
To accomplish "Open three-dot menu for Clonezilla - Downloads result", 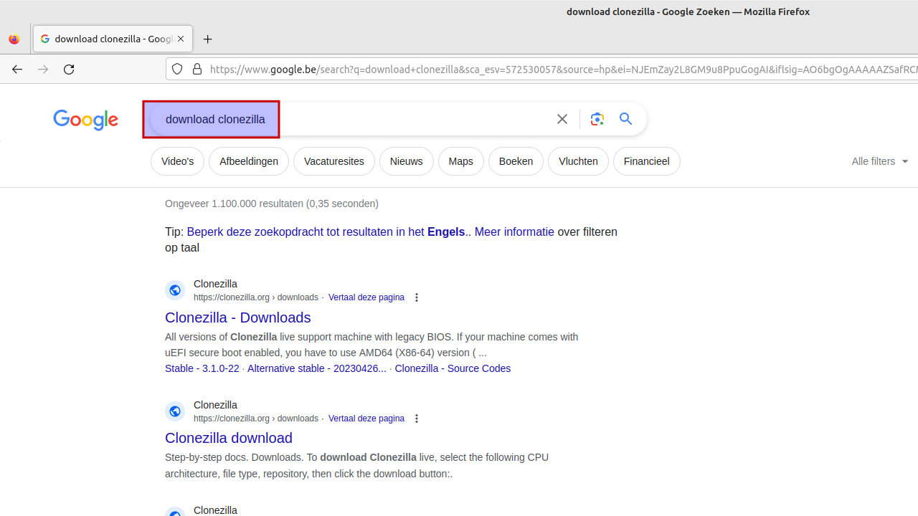I will [x=417, y=297].
